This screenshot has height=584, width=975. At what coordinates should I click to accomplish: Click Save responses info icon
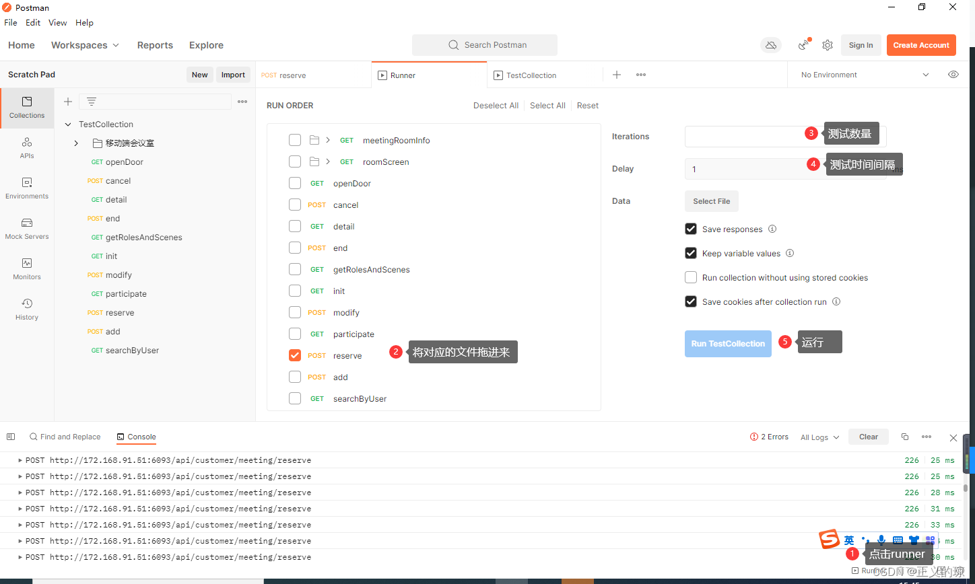click(772, 229)
